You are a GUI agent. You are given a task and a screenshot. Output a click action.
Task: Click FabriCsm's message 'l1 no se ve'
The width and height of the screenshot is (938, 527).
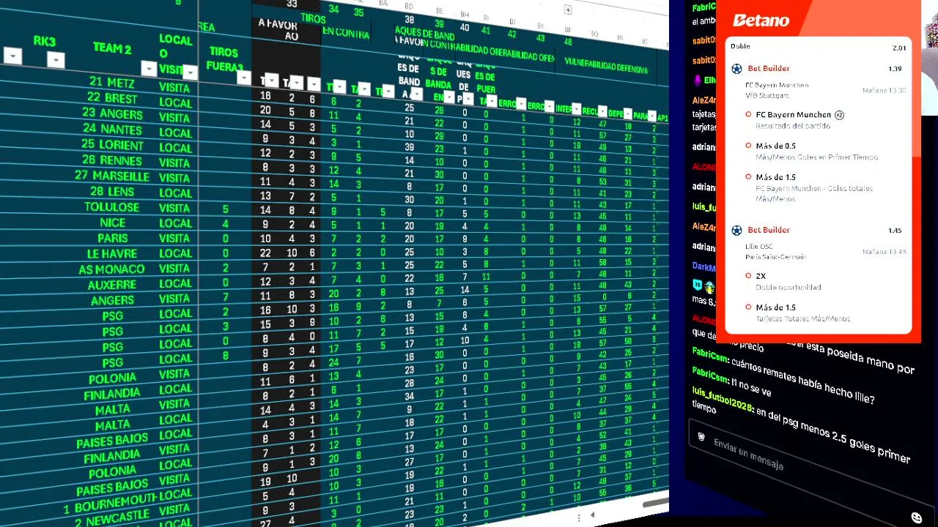point(751,387)
